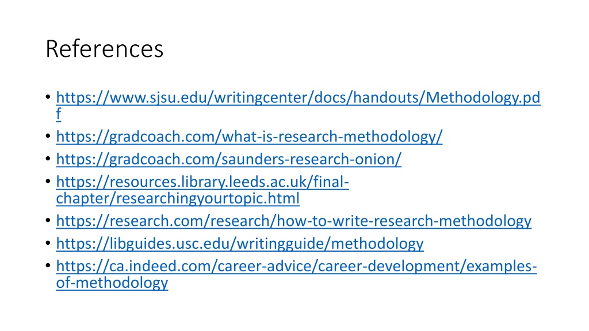The width and height of the screenshot is (589, 331).
Task: Open the resources.library.leeds.ac.uk link
Action: [x=202, y=182]
